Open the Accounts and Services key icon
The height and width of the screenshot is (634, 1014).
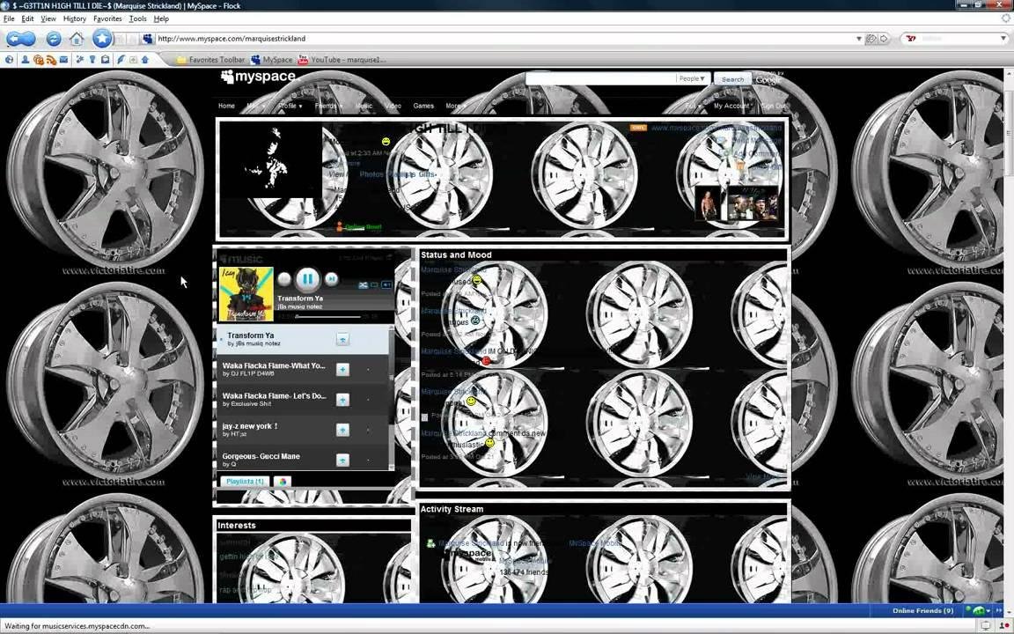(92, 60)
